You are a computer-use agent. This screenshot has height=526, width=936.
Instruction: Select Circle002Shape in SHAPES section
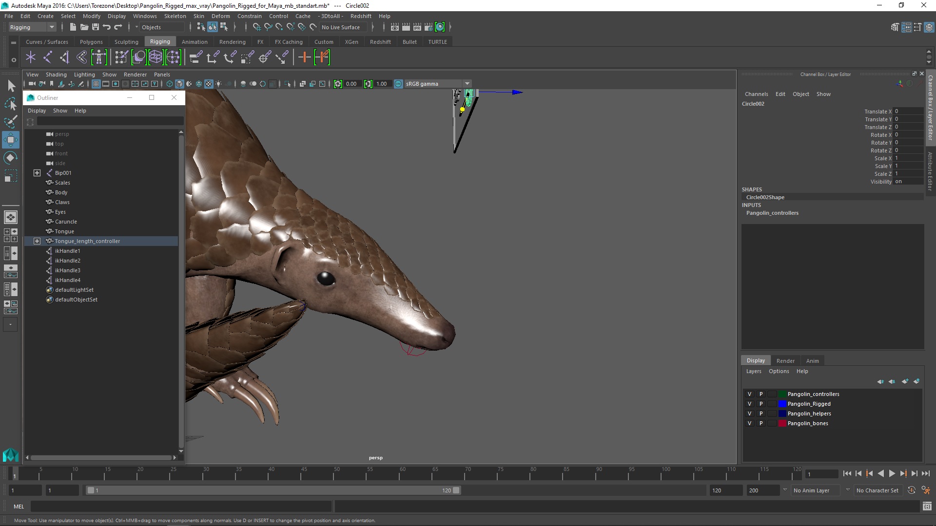(x=765, y=197)
